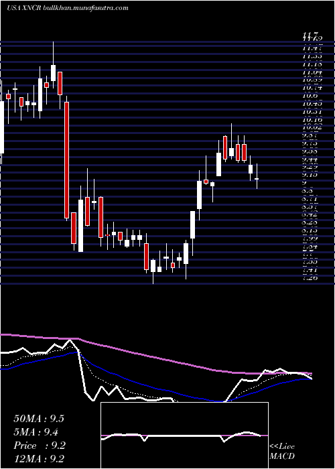Click the "Price : 9.2" value
The width and height of the screenshot is (335, 469).
click(40, 446)
